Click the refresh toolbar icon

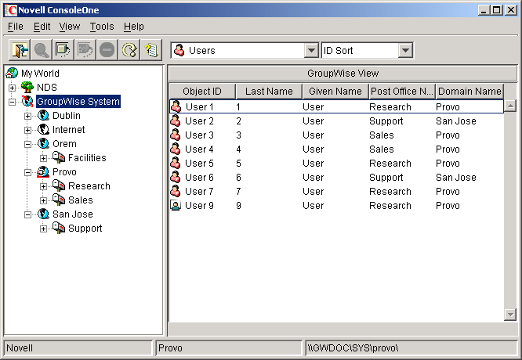pyautogui.click(x=129, y=50)
